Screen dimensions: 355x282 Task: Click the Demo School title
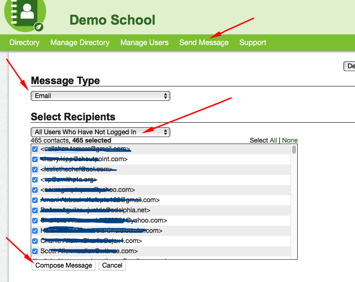tap(112, 20)
